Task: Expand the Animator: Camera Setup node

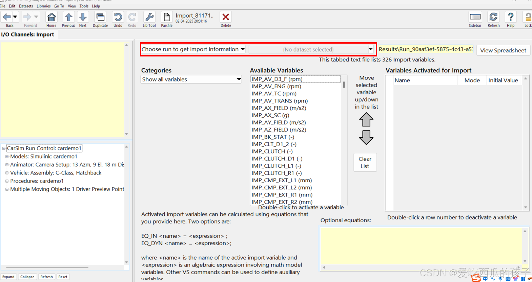Action: click(x=7, y=165)
